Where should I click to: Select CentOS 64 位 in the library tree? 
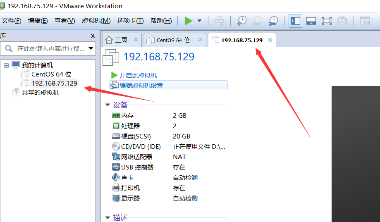pyautogui.click(x=51, y=74)
